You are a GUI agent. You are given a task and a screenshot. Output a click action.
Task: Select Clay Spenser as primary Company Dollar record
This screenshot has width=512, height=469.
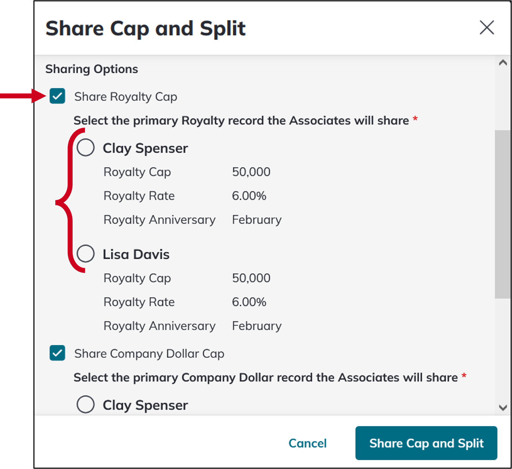coord(85,404)
